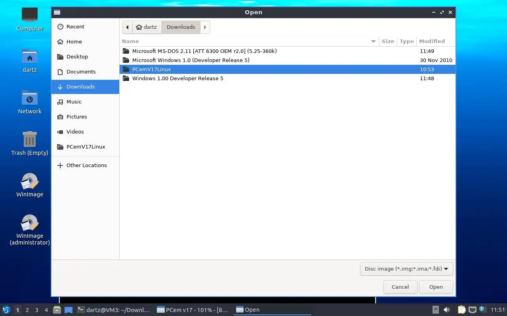This screenshot has height=316, width=507.
Task: Click folder icon of Windows 1.00 Developer Release 5
Action: pos(126,78)
